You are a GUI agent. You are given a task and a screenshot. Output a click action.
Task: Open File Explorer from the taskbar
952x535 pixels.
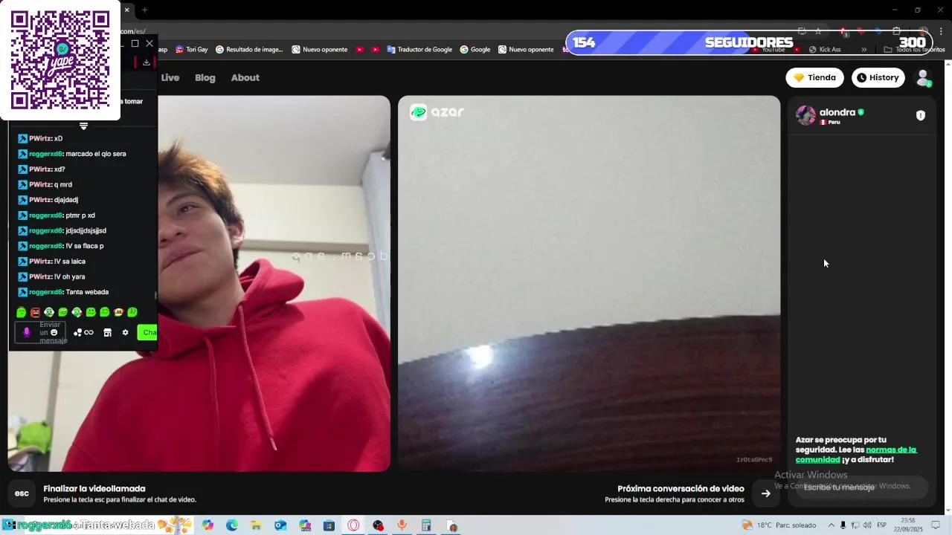click(x=256, y=525)
